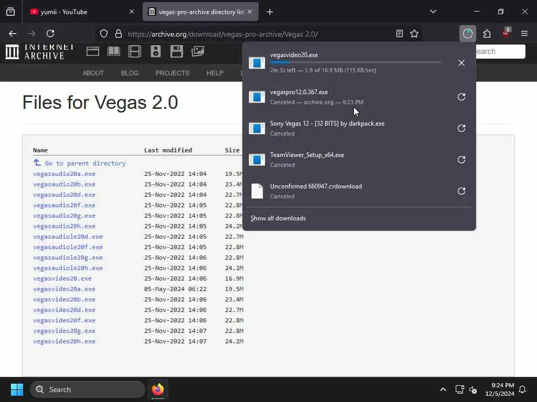Bookmark this page with star icon
The width and height of the screenshot is (537, 402).
point(414,33)
